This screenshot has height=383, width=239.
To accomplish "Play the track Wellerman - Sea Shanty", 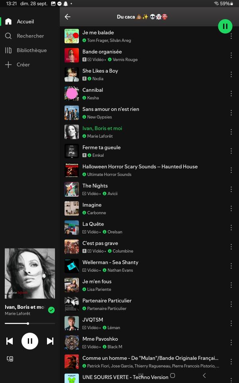I will click(146, 266).
